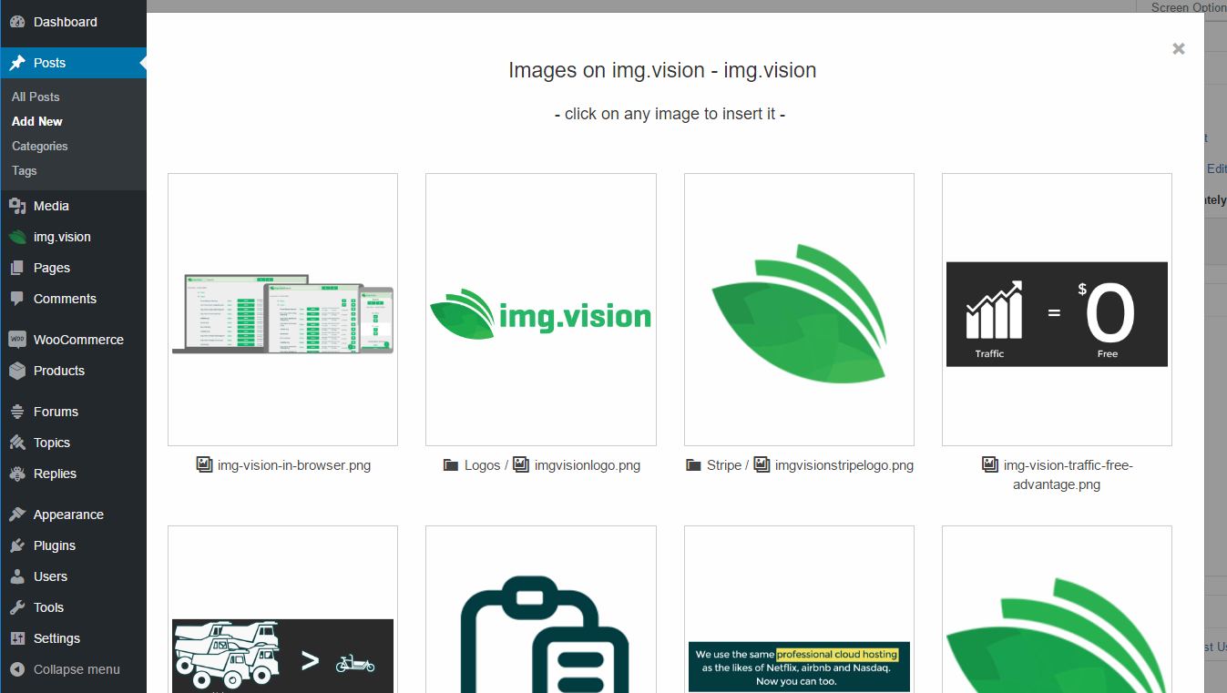Collapse the admin sidebar menu

[x=73, y=669]
